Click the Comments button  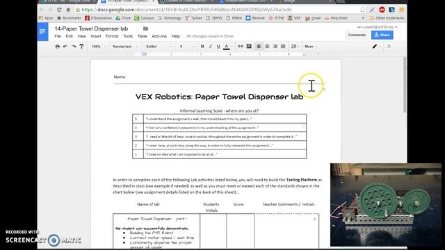coord(357,35)
